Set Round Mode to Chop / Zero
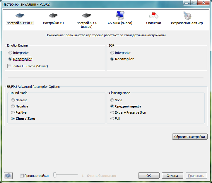The width and height of the screenshot is (212, 183). click(x=13, y=119)
